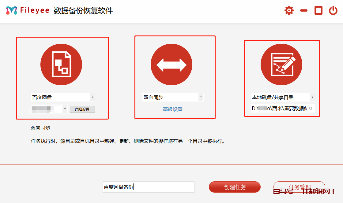Image resolution: width=343 pixels, height=203 pixels.
Task: Expand the 百度网盘 source type dropdown
Action: pos(92,98)
